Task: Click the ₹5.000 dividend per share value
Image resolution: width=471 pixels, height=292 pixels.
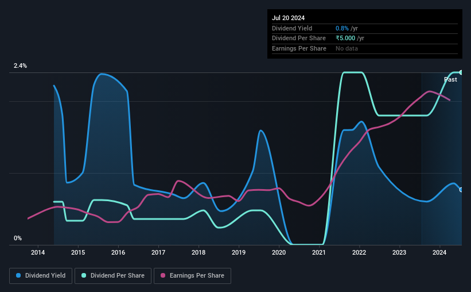Action: coord(345,39)
